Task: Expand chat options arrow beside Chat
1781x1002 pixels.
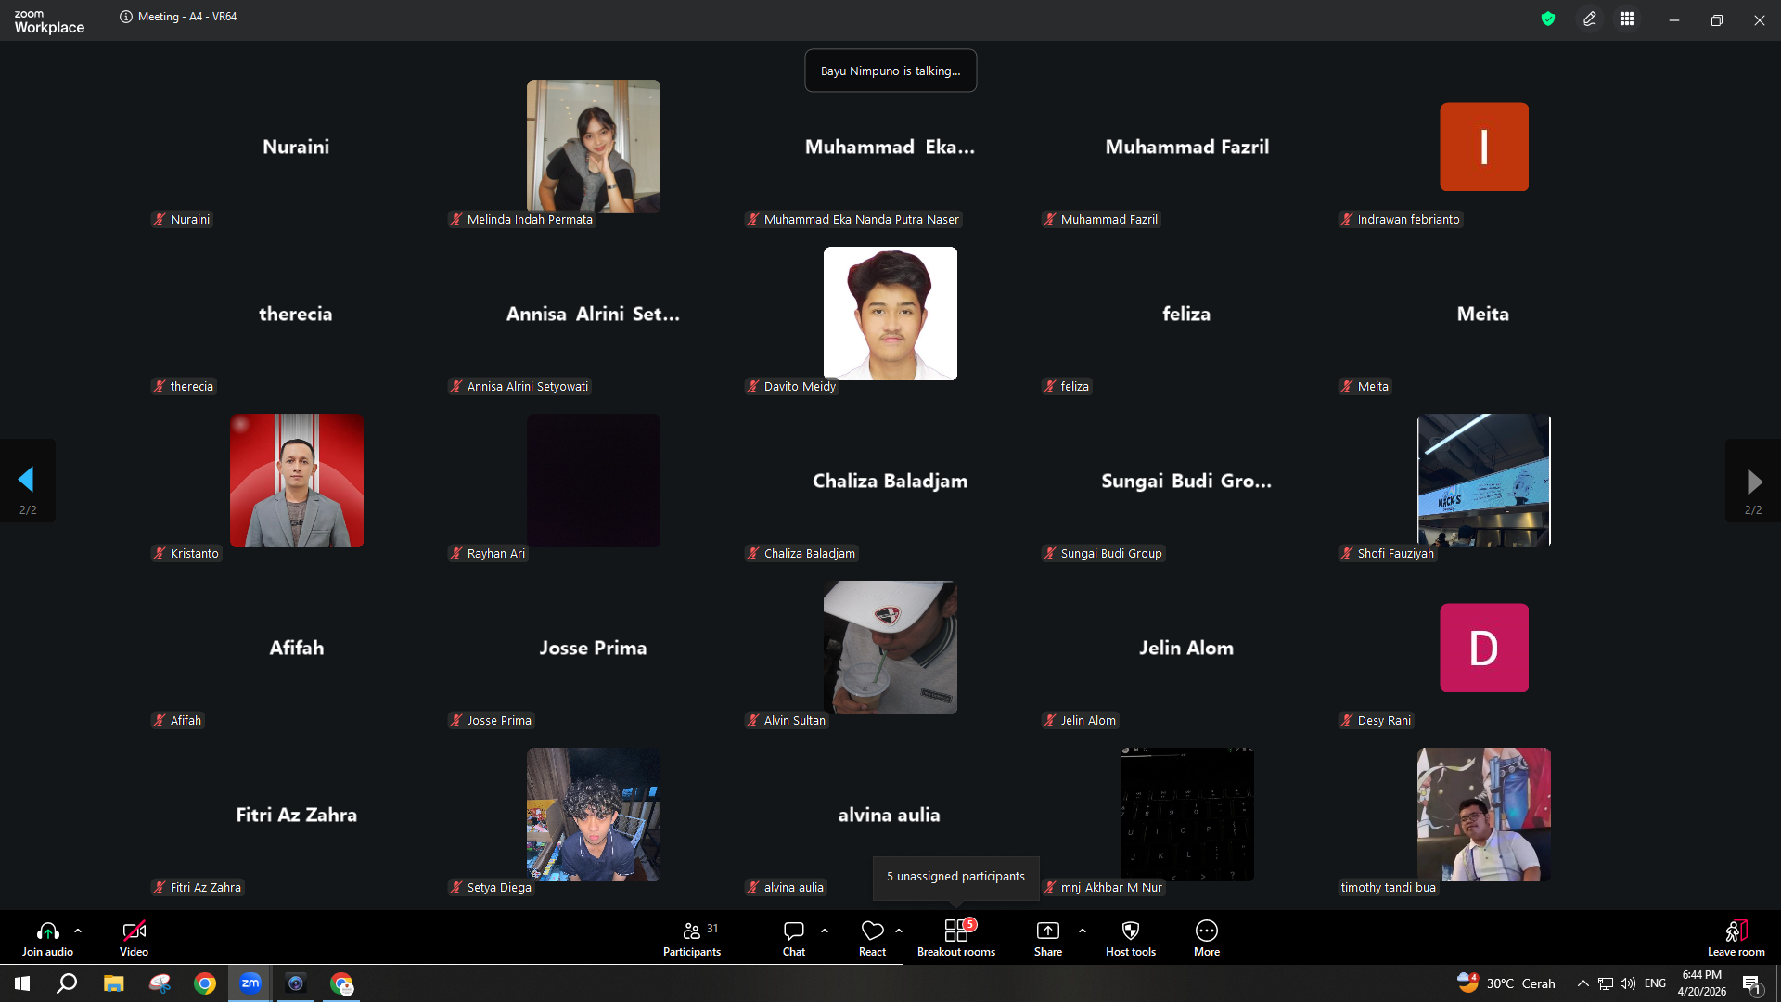Action: point(825,931)
